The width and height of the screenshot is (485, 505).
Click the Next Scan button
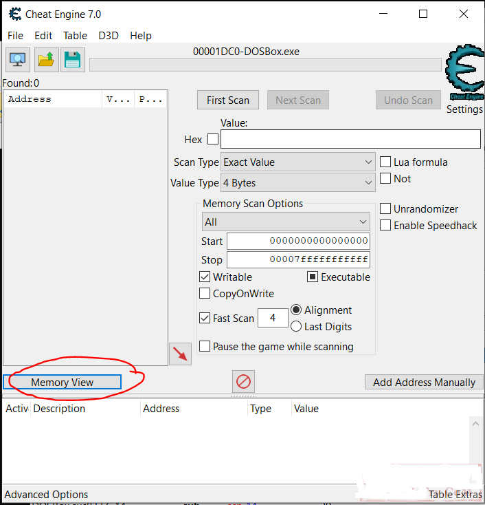[x=298, y=100]
